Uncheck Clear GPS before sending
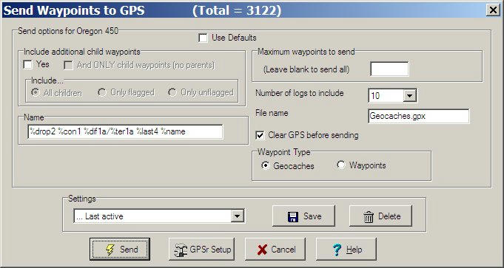Viewport: 504px width, 268px height. pos(260,135)
